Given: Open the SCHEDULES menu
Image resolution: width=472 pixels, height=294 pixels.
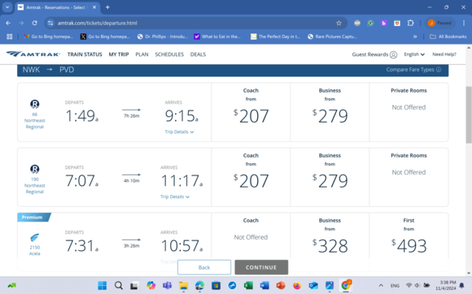Looking at the screenshot, I should (x=169, y=54).
